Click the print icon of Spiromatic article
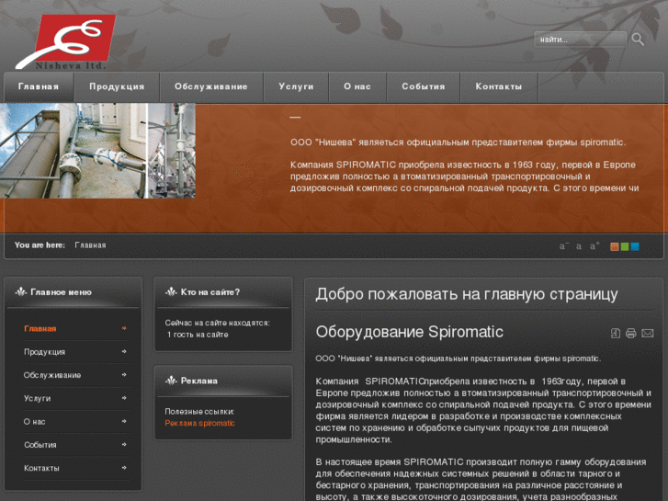The width and height of the screenshot is (668, 501). click(631, 334)
